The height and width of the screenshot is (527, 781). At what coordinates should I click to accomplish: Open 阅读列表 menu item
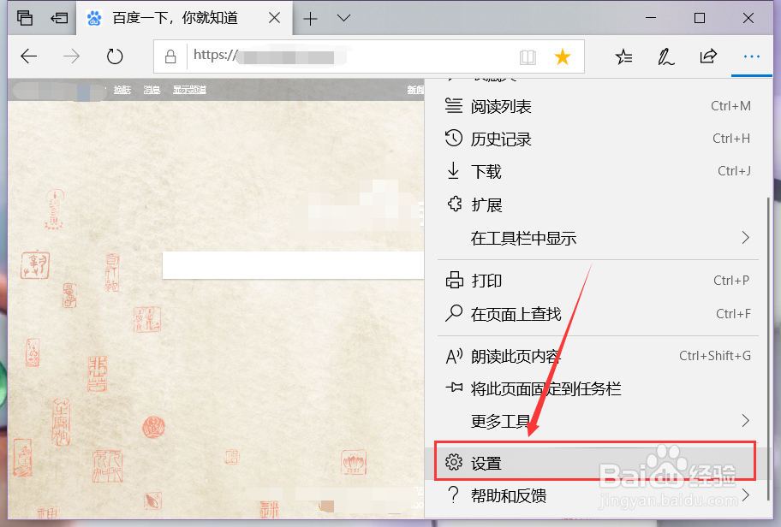[597, 106]
